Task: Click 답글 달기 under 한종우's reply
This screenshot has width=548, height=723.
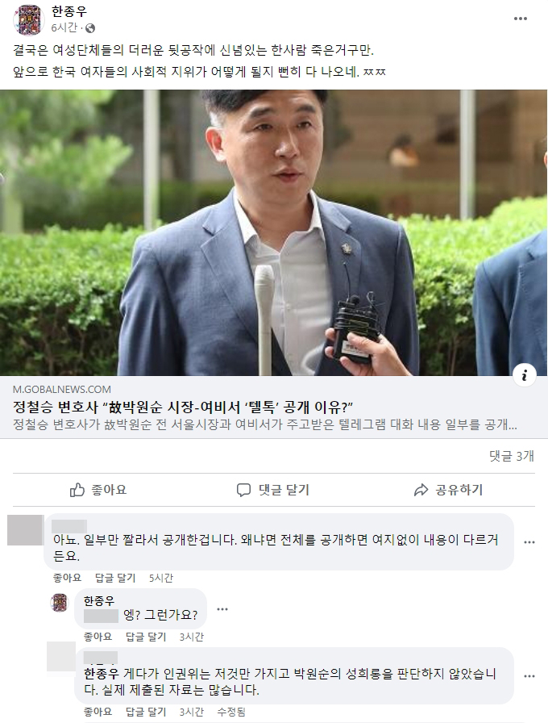Action: click(146, 637)
